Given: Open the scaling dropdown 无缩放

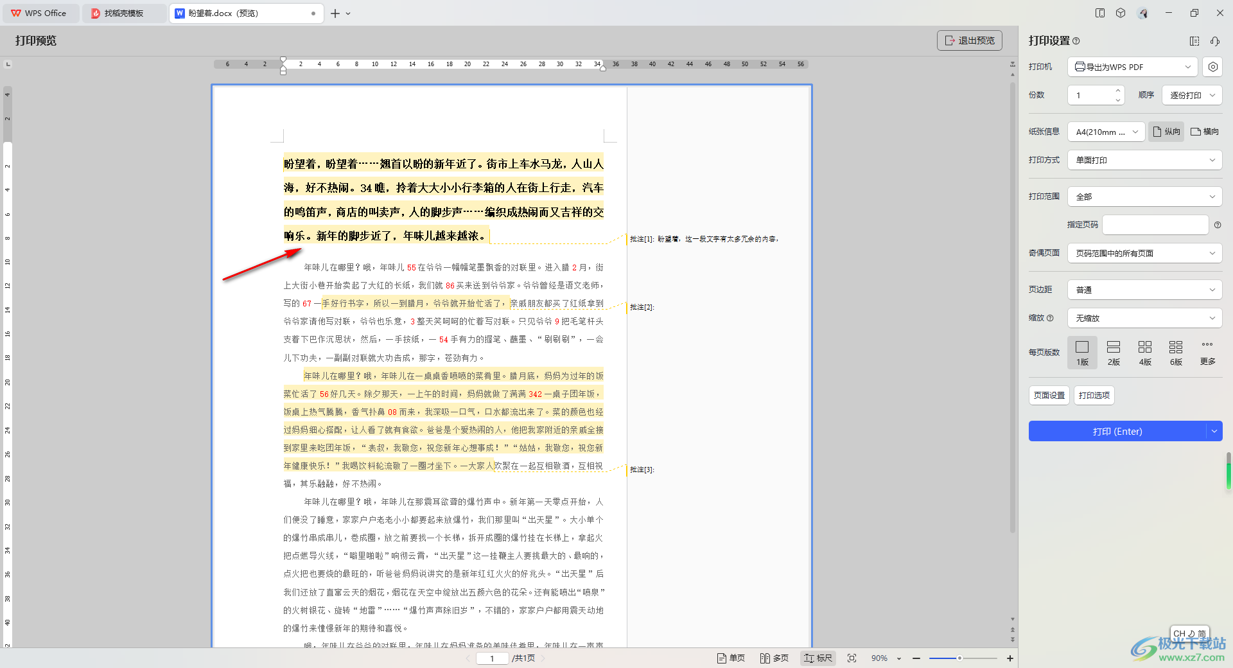Looking at the screenshot, I should (1144, 318).
